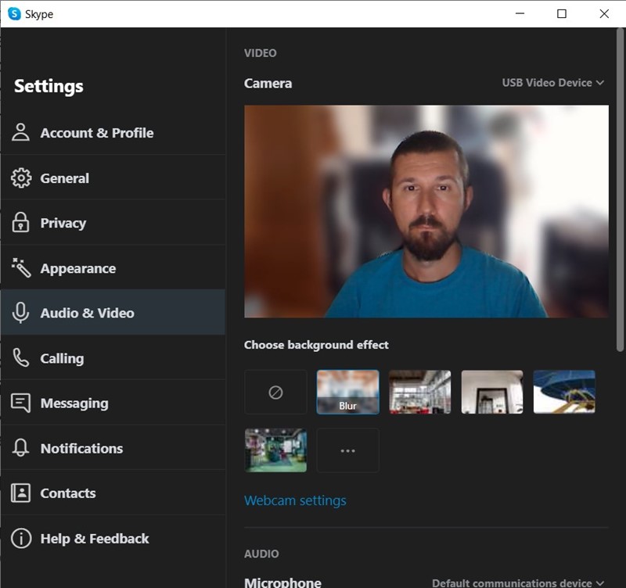
Task: Disable background effect with the none option
Action: click(275, 393)
